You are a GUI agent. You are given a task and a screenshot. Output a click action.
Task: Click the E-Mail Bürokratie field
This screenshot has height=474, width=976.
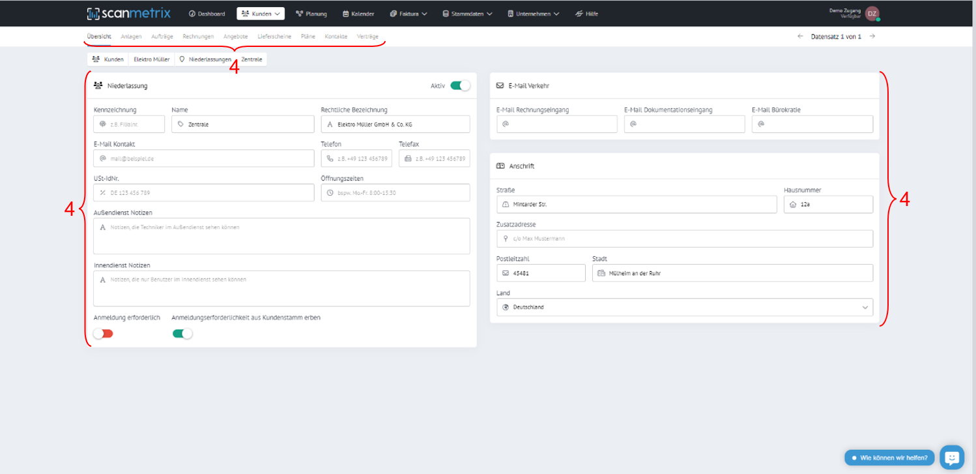[812, 124]
